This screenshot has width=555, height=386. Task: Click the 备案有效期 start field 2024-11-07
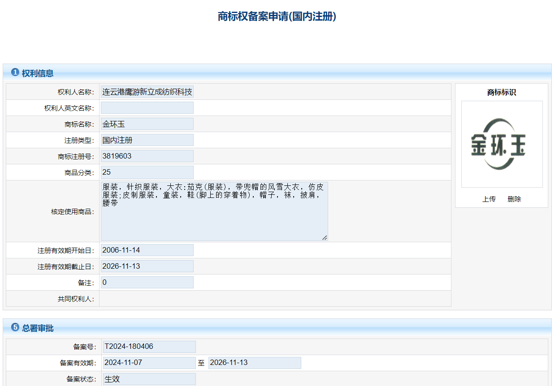point(149,363)
